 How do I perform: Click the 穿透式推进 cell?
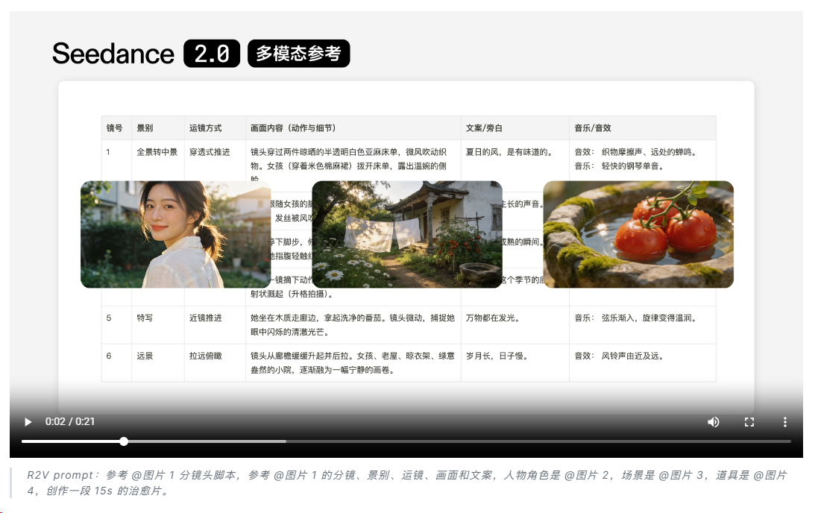click(210, 152)
